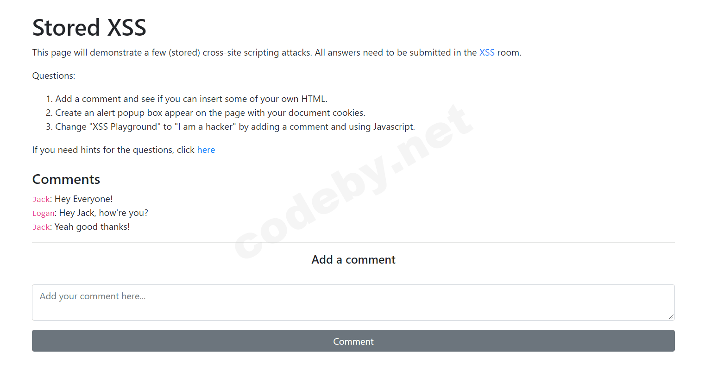Viewport: 705px width, 372px height.
Task: Click the "Stored XSS" page heading
Action: click(x=89, y=27)
